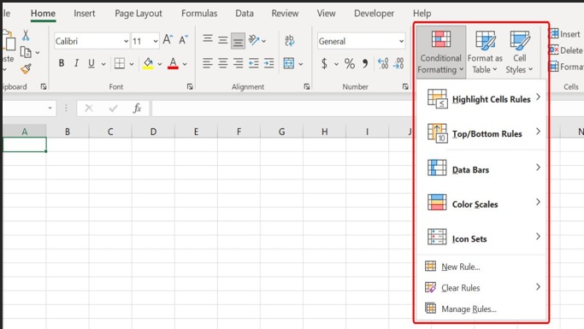
Task: Open Color Scales submenu
Action: tap(482, 203)
